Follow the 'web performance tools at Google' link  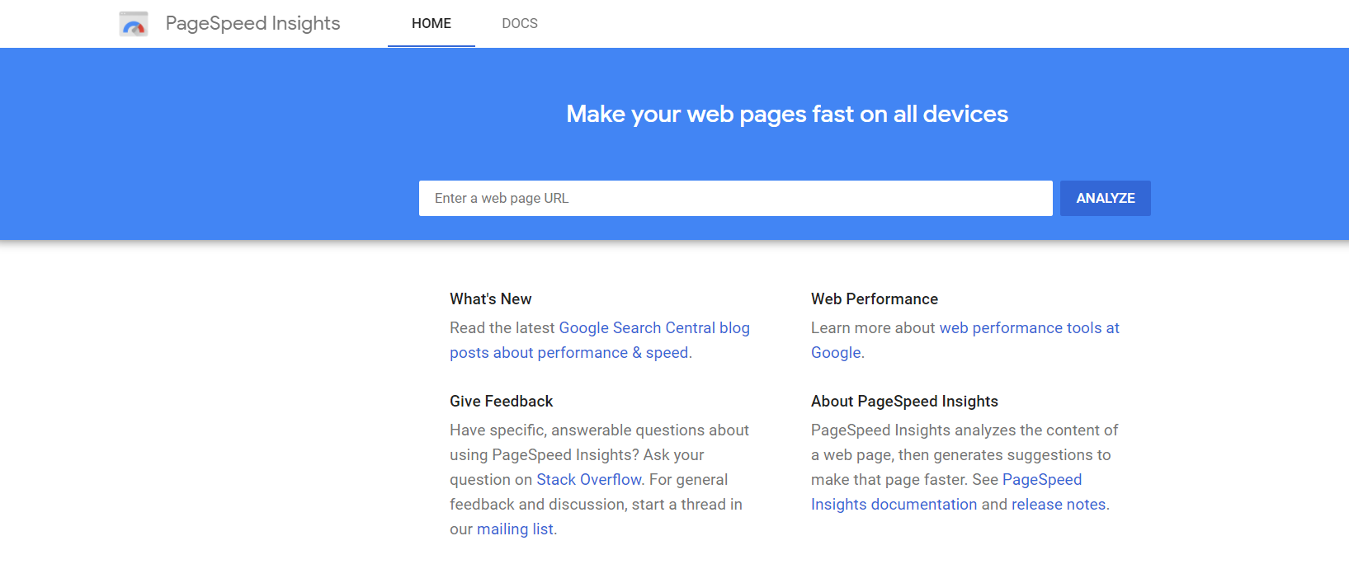pyautogui.click(x=965, y=340)
